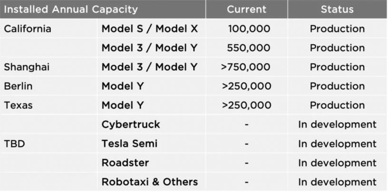The image size is (388, 193).
Task: Click the Production status for Shanghai
Action: [x=337, y=67]
